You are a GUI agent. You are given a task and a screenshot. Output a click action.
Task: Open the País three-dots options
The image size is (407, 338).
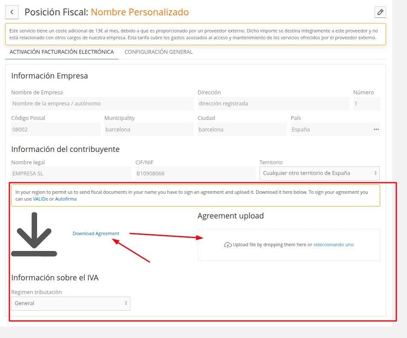tap(376, 129)
